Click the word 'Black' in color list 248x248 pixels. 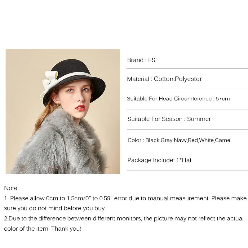[153, 140]
